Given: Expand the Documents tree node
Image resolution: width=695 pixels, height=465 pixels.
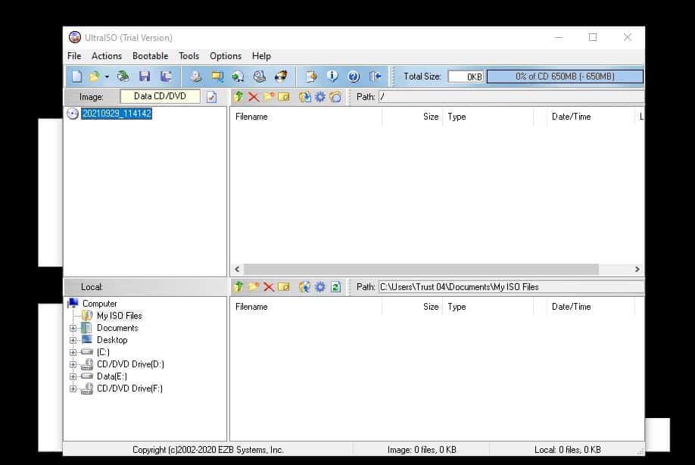Looking at the screenshot, I should tap(73, 328).
